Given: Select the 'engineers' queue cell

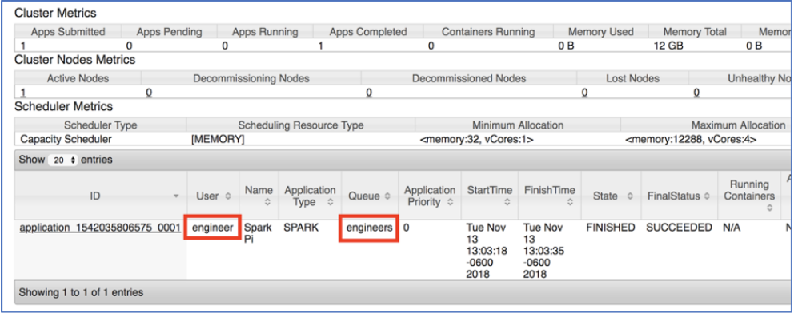Looking at the screenshot, I should (x=369, y=228).
